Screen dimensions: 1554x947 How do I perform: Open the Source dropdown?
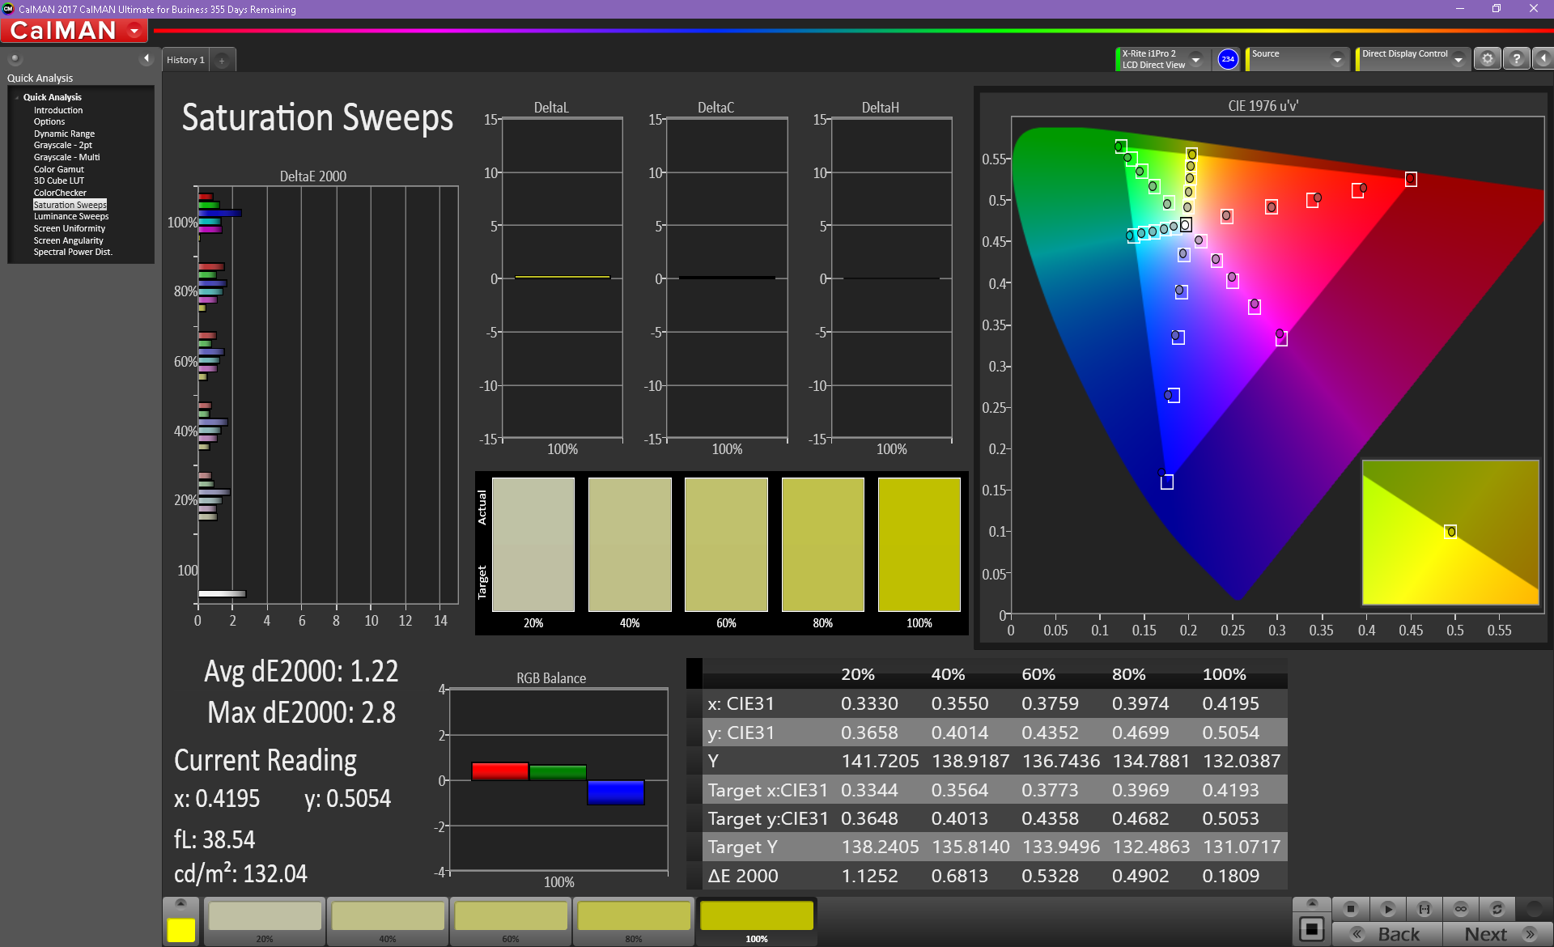[1337, 59]
